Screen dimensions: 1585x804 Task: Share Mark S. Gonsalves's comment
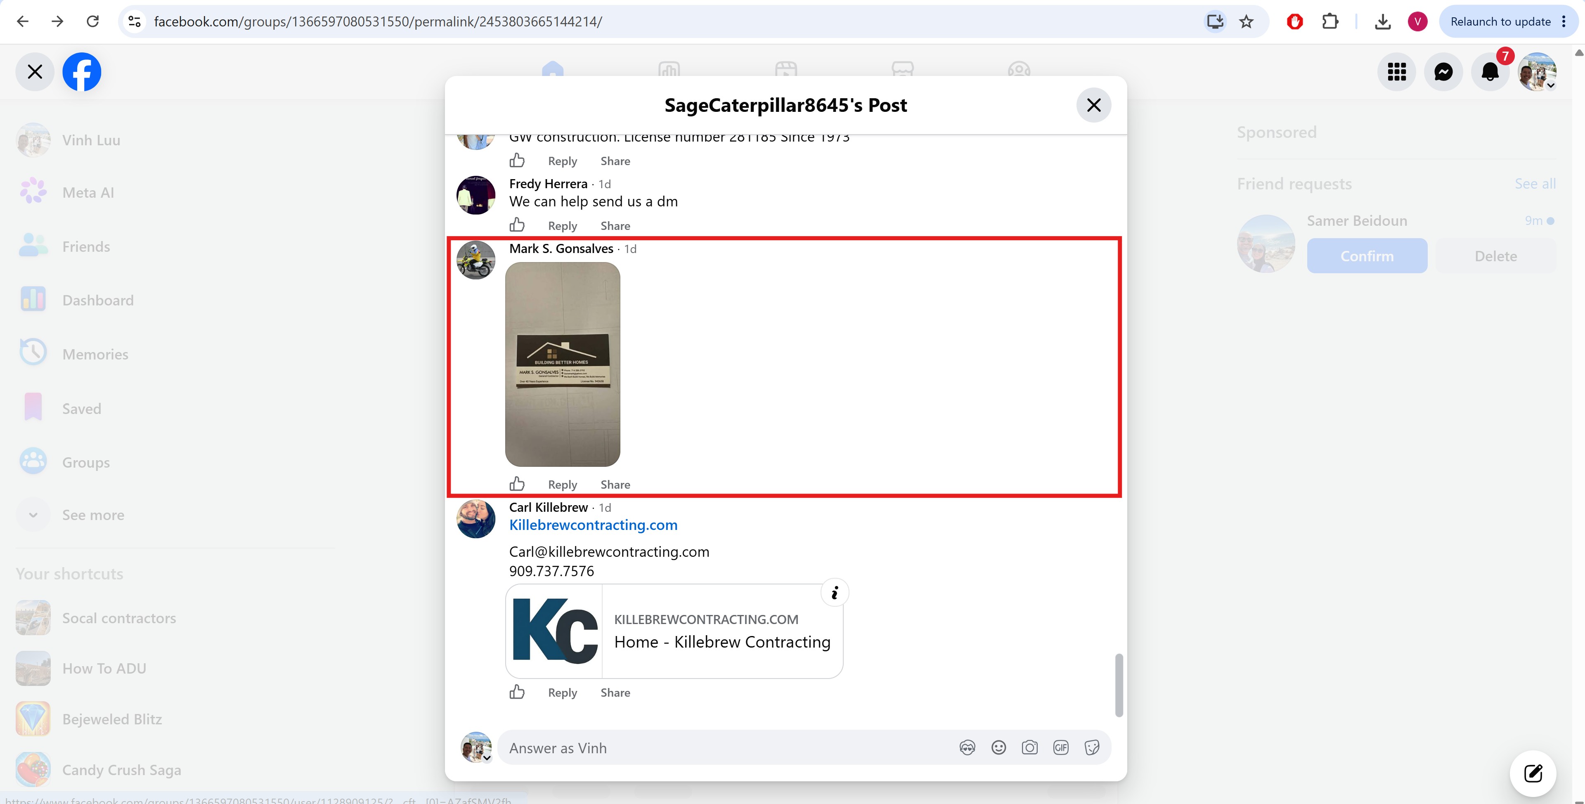click(x=615, y=485)
